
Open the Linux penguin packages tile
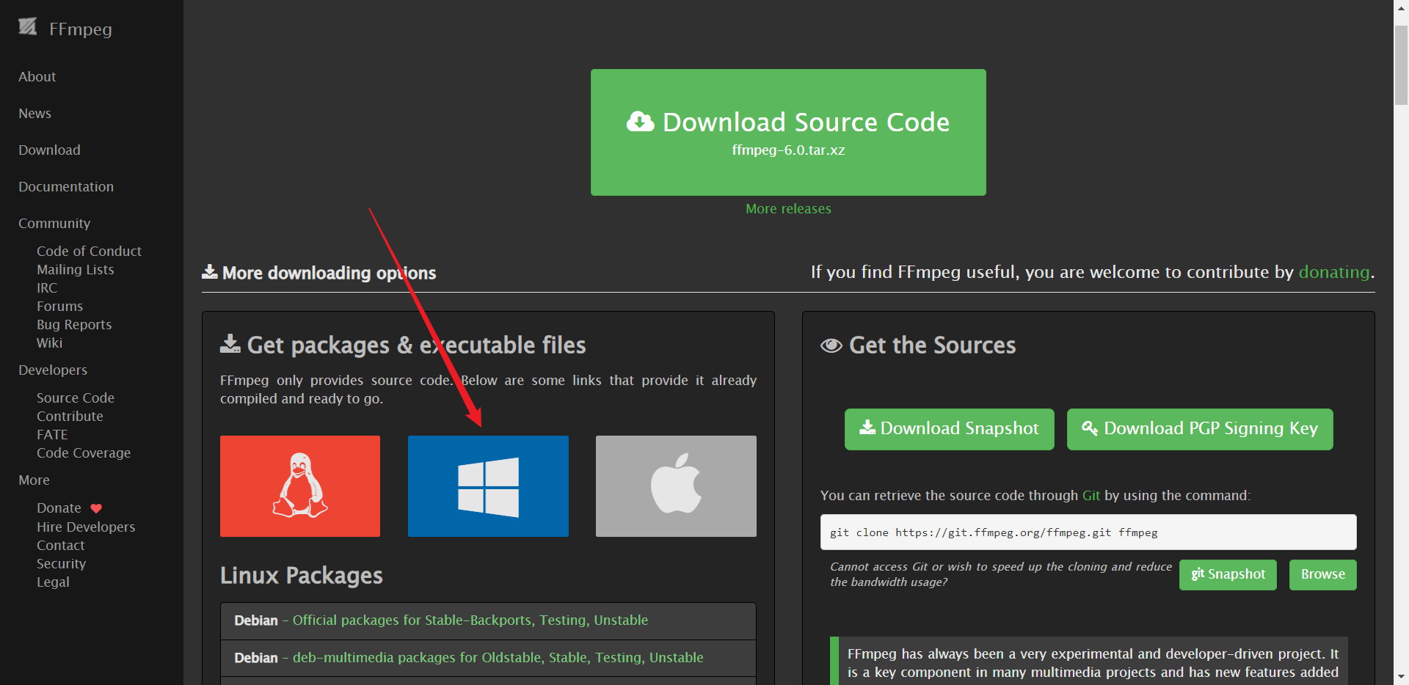tap(300, 486)
